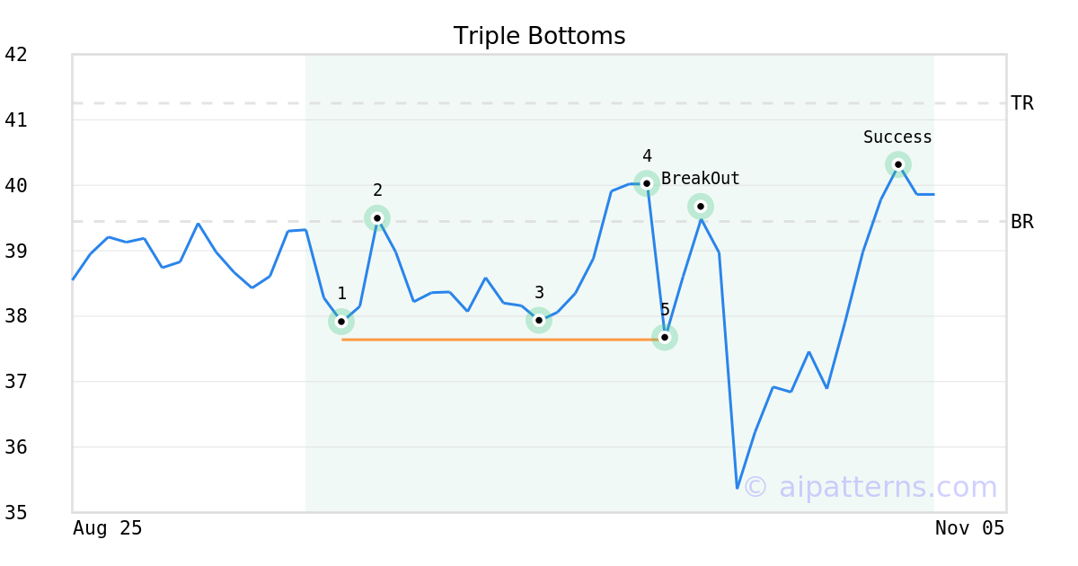
Task: Click the low point marker labeled 5
Action: pyautogui.click(x=665, y=338)
